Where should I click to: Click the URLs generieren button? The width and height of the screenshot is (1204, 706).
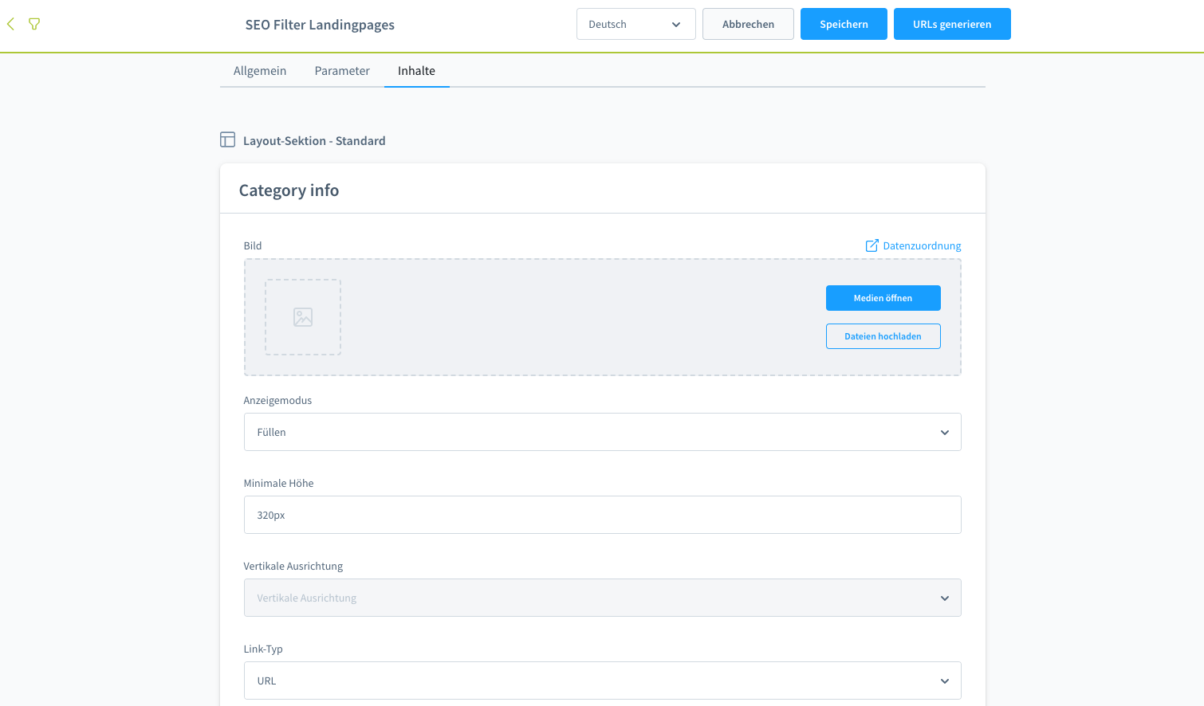[x=952, y=24]
